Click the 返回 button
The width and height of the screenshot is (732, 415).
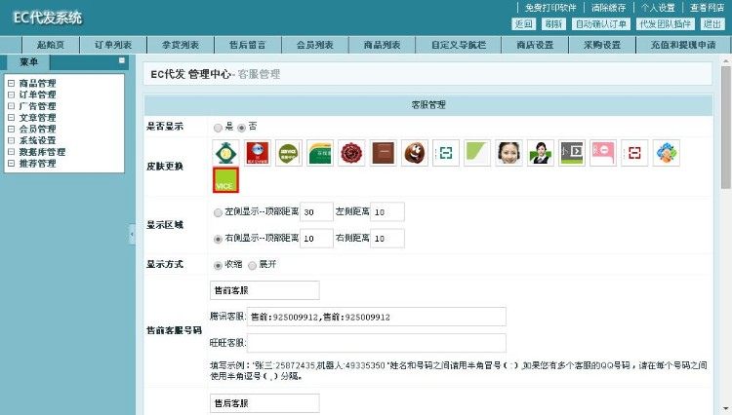[524, 23]
